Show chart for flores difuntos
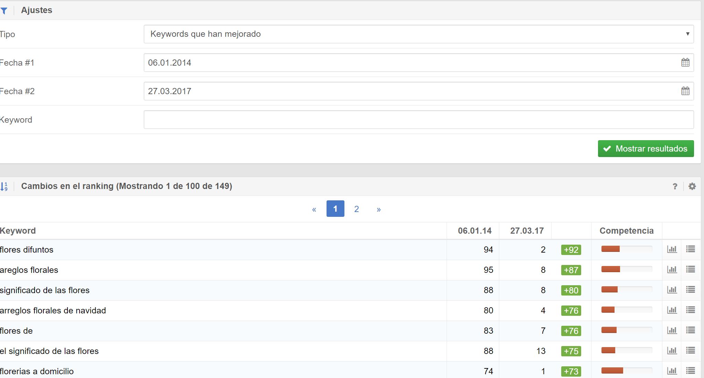Screen dimensions: 704x378 tap(672, 249)
